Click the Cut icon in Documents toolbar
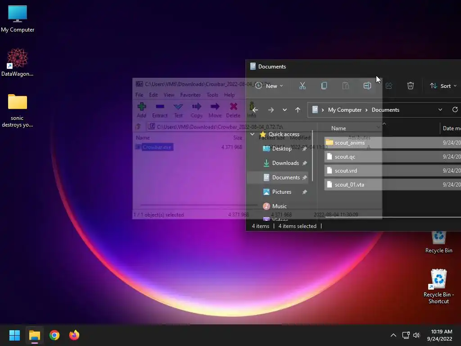 pos(302,86)
